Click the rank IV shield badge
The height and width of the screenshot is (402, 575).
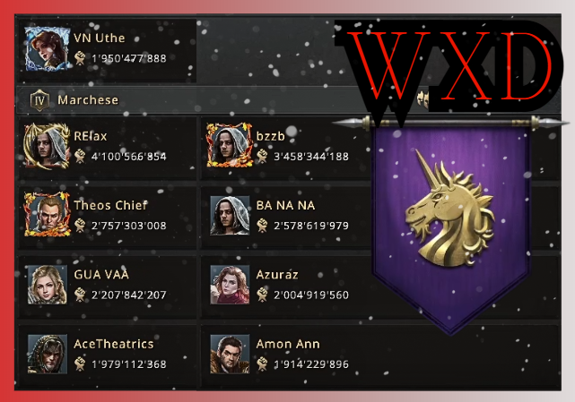[x=39, y=100]
